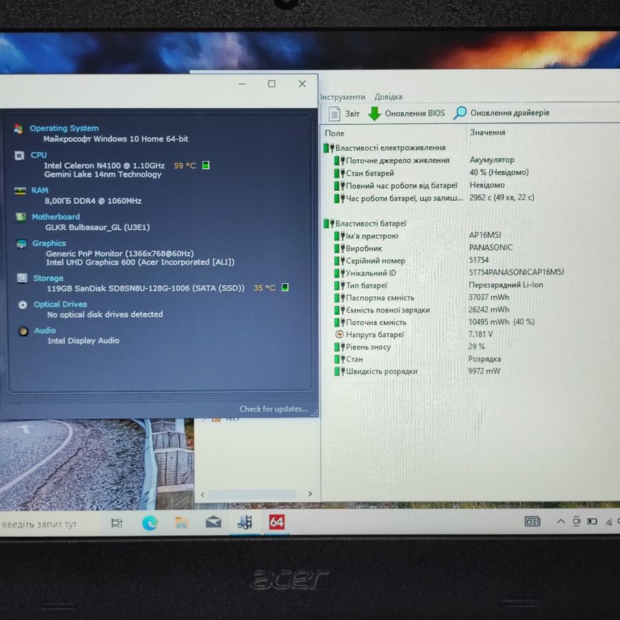The image size is (620, 620).
Task: Select the Час роботи батареї, що залиш... row
Action: pos(434,198)
